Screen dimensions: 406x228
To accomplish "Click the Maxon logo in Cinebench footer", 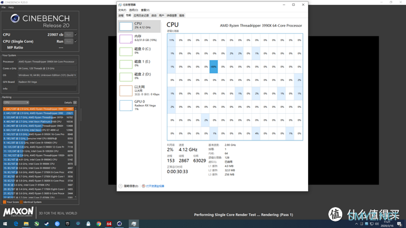I will coord(18,212).
